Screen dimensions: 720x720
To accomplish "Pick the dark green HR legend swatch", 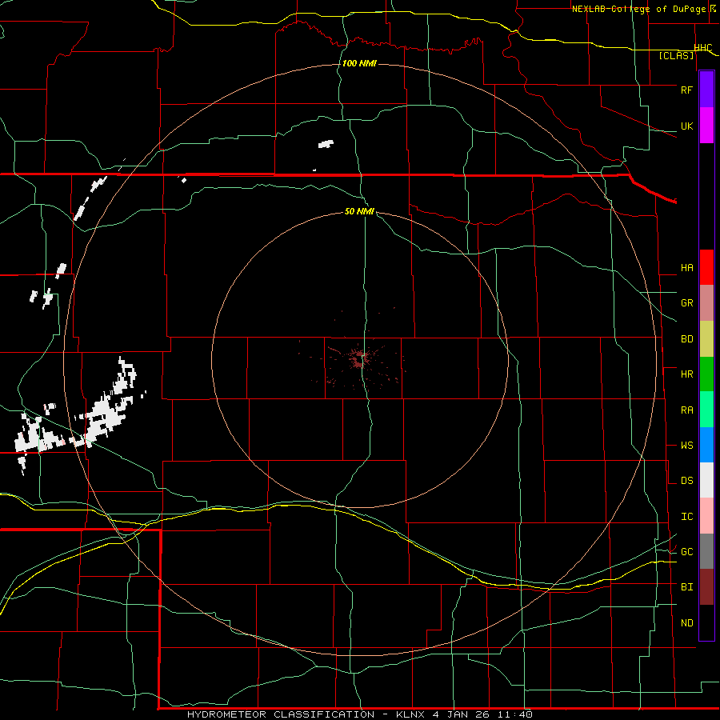I will click(706, 374).
